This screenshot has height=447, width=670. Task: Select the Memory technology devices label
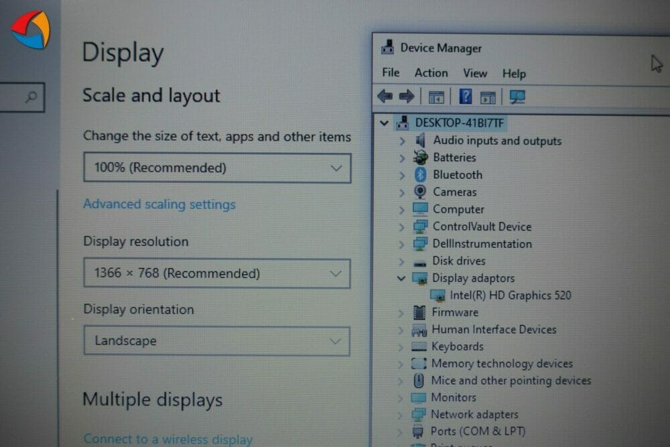click(502, 364)
